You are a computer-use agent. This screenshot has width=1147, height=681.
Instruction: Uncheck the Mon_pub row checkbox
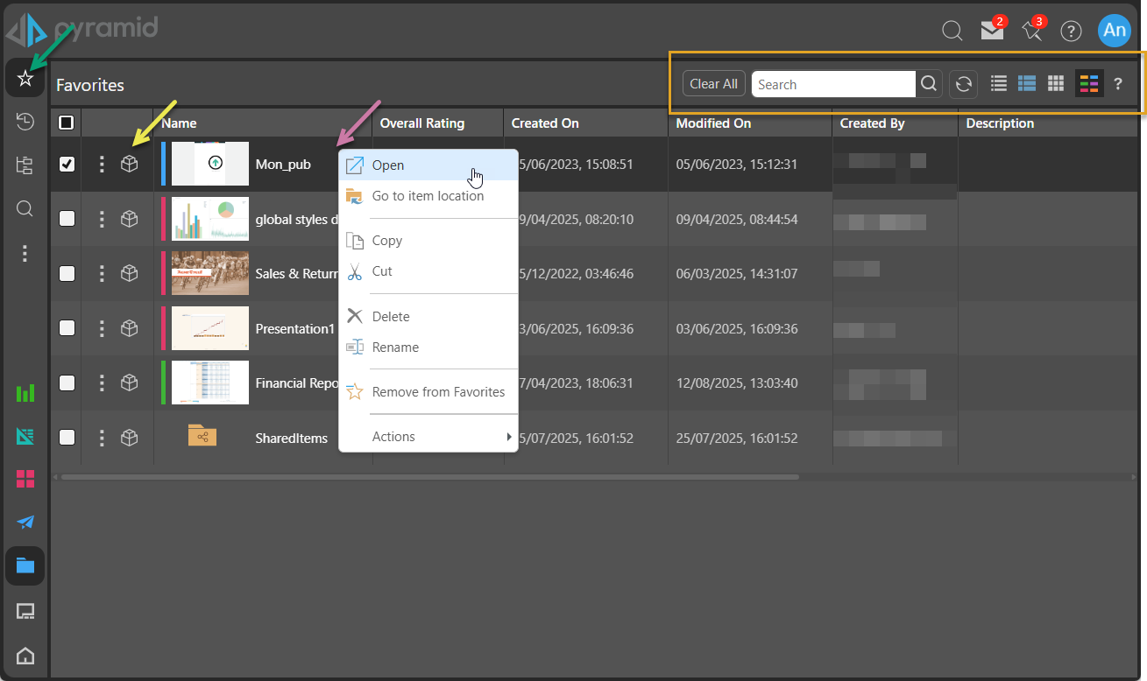pos(67,164)
